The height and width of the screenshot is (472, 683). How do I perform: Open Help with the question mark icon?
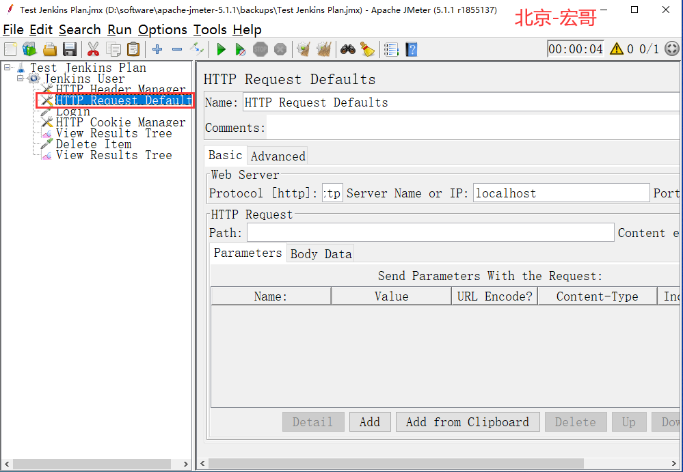point(411,49)
